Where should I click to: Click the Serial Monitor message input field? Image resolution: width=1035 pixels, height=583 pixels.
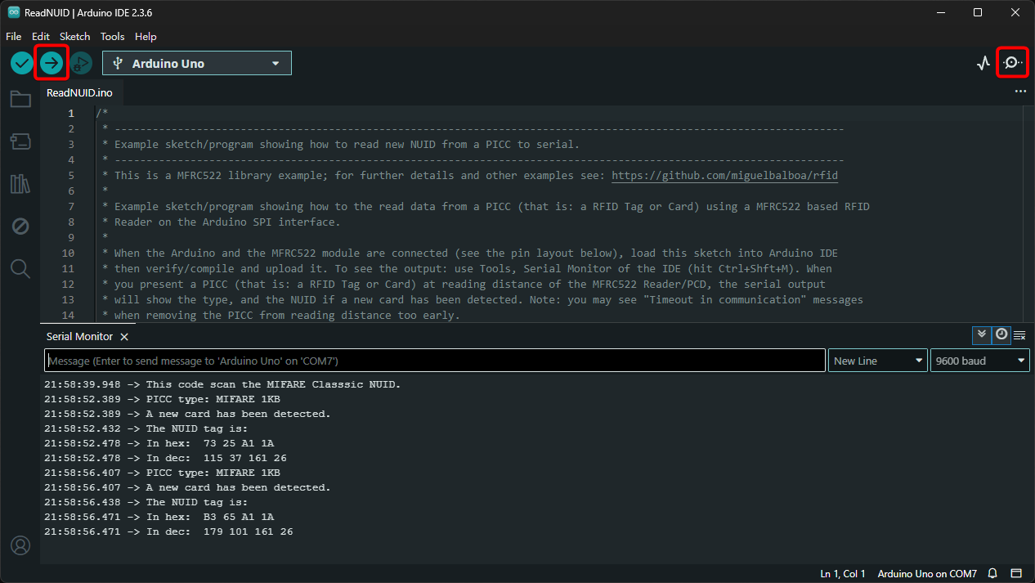pos(433,360)
